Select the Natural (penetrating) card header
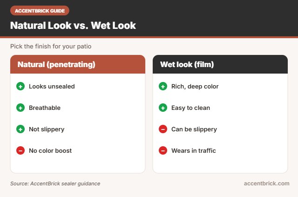The width and height of the screenshot is (298, 197). pyautogui.click(x=78, y=64)
